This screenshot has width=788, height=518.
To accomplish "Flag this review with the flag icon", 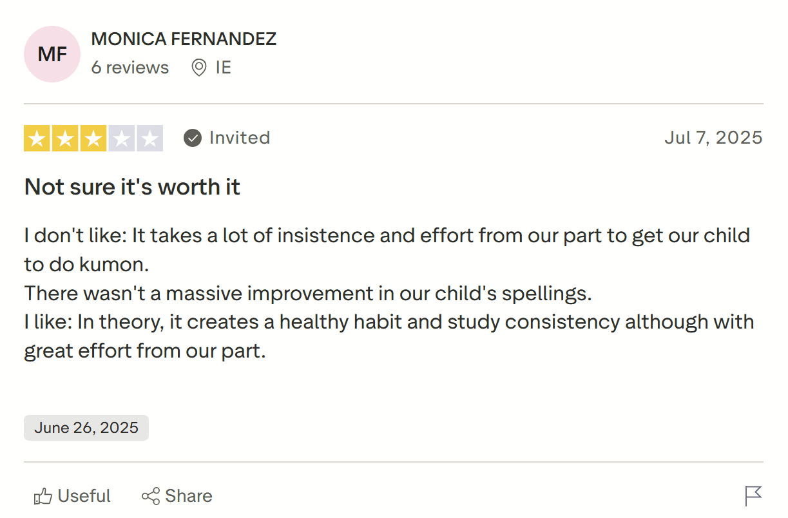I will click(753, 495).
